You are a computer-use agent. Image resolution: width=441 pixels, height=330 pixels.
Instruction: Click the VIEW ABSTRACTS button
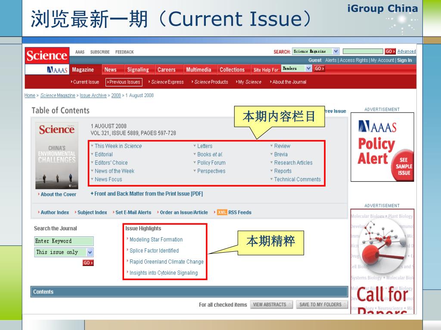[271, 305]
